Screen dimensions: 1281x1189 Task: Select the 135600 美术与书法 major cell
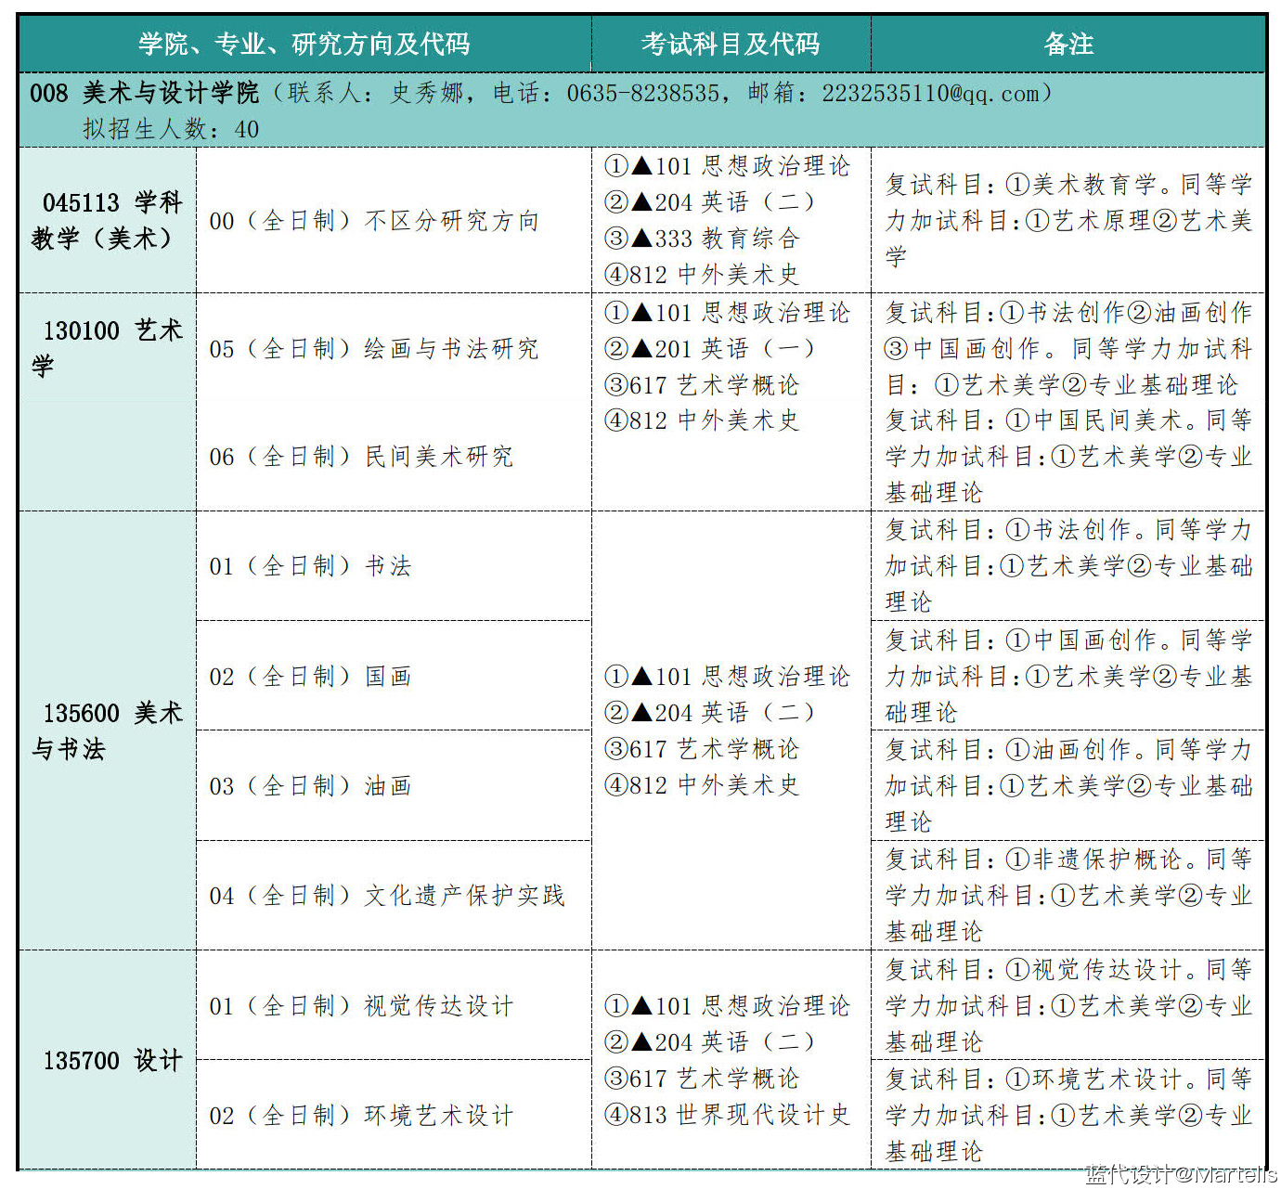click(108, 730)
